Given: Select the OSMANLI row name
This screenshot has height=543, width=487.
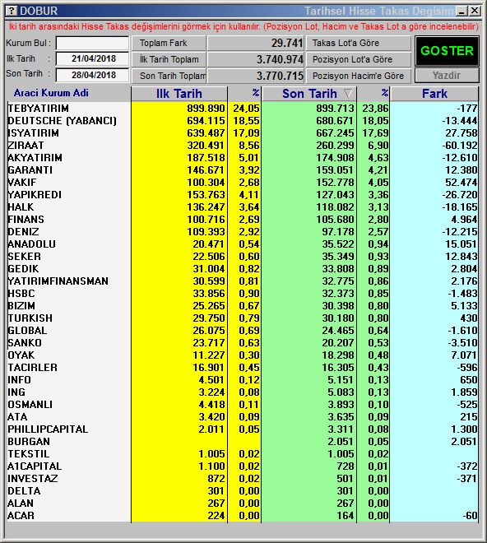Looking at the screenshot, I should 30,405.
